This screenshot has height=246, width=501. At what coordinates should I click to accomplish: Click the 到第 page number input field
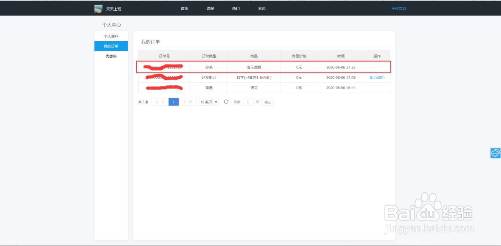(x=248, y=102)
